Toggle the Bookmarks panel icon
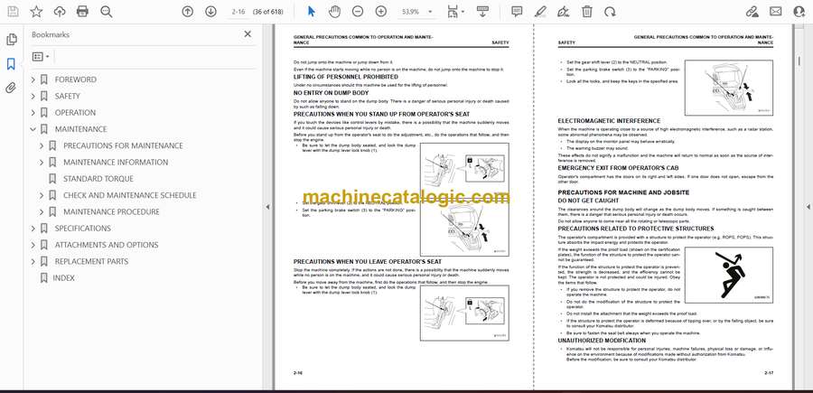Image resolution: width=813 pixels, height=393 pixels. pyautogui.click(x=11, y=64)
